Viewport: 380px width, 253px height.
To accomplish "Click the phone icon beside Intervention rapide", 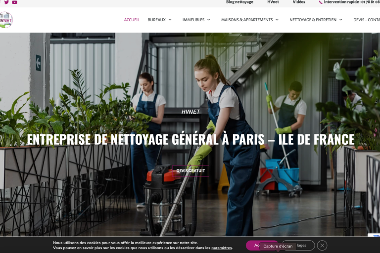I will 321,2.
